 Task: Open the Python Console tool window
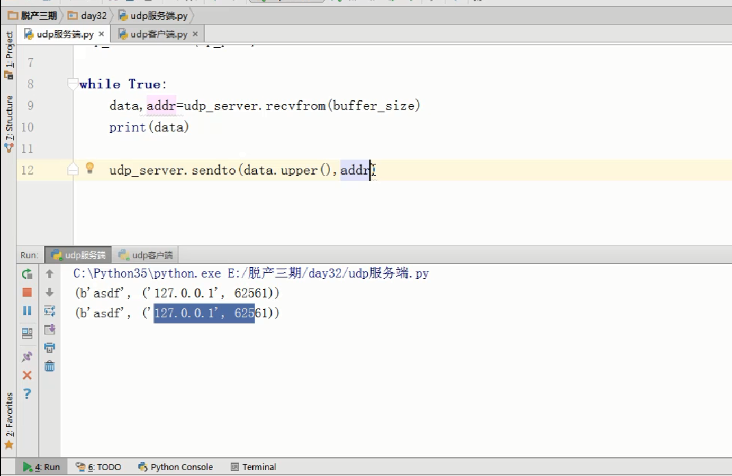pos(176,467)
